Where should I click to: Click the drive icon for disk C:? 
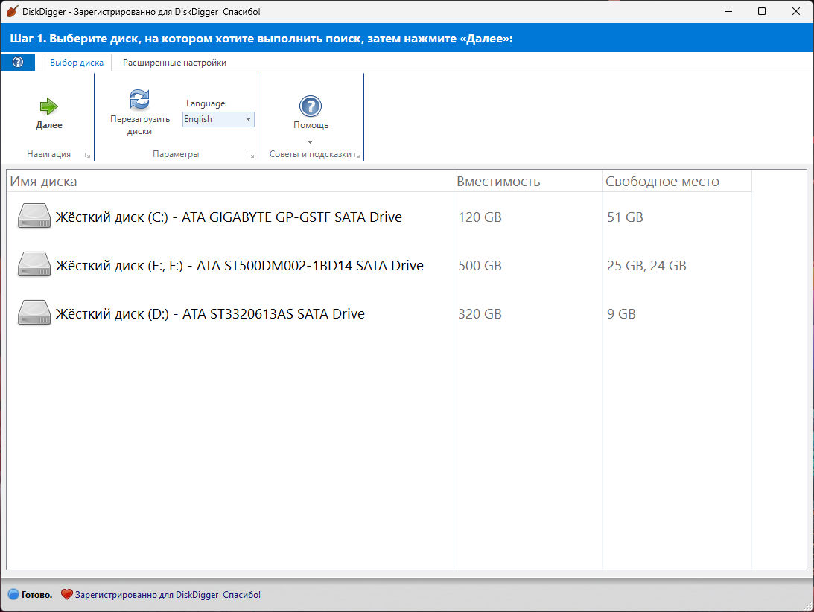pos(34,217)
